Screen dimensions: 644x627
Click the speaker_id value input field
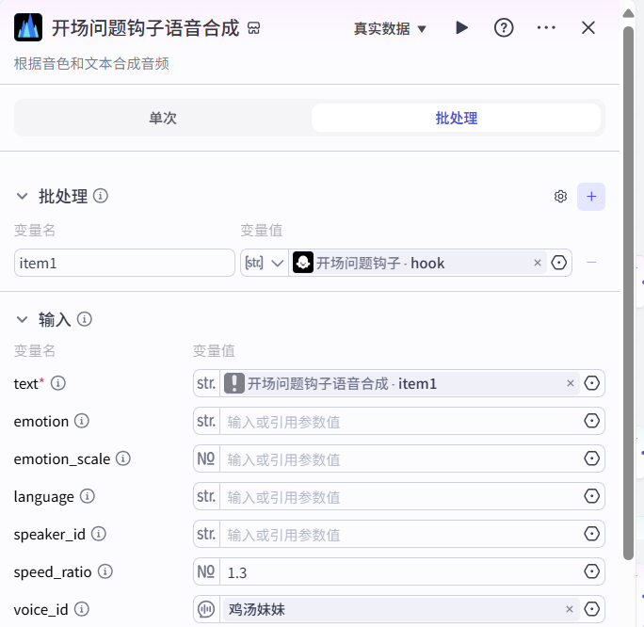tap(400, 535)
